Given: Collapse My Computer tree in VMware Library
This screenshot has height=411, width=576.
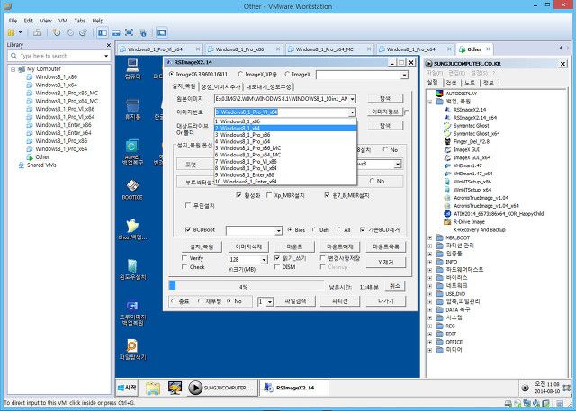Looking at the screenshot, I should pyautogui.click(x=13, y=69).
